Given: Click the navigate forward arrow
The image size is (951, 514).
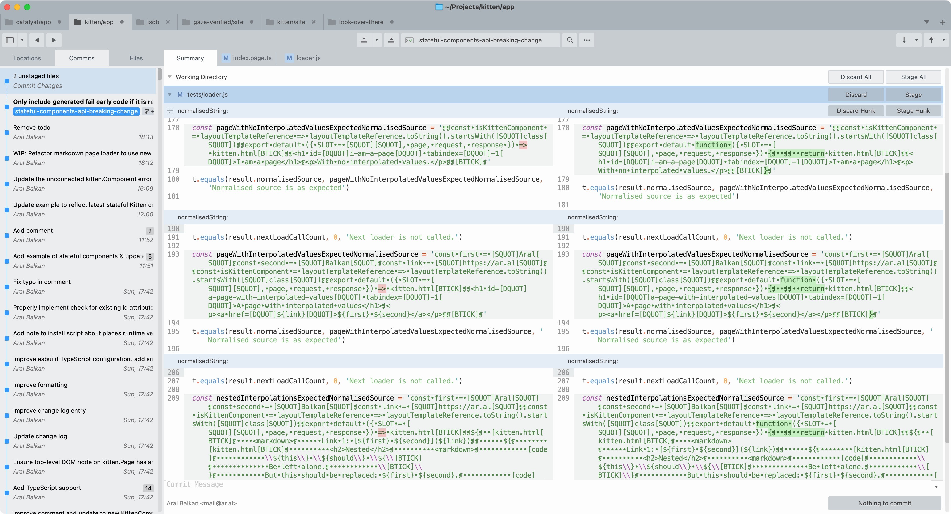Looking at the screenshot, I should (x=54, y=40).
